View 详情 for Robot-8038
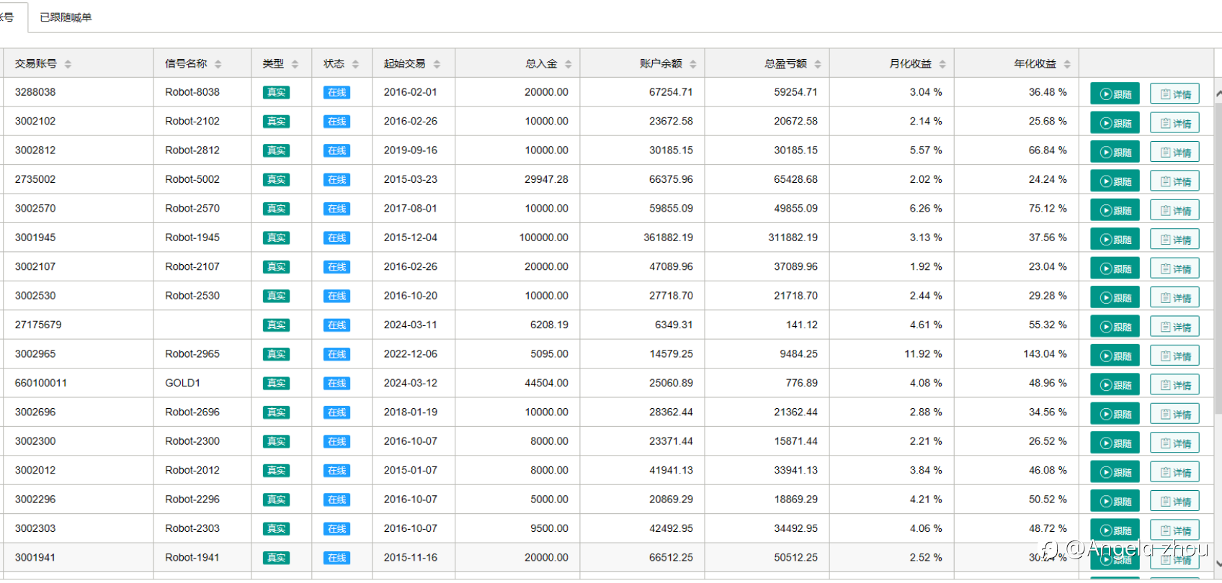Image resolution: width=1222 pixels, height=583 pixels. coord(1174,94)
